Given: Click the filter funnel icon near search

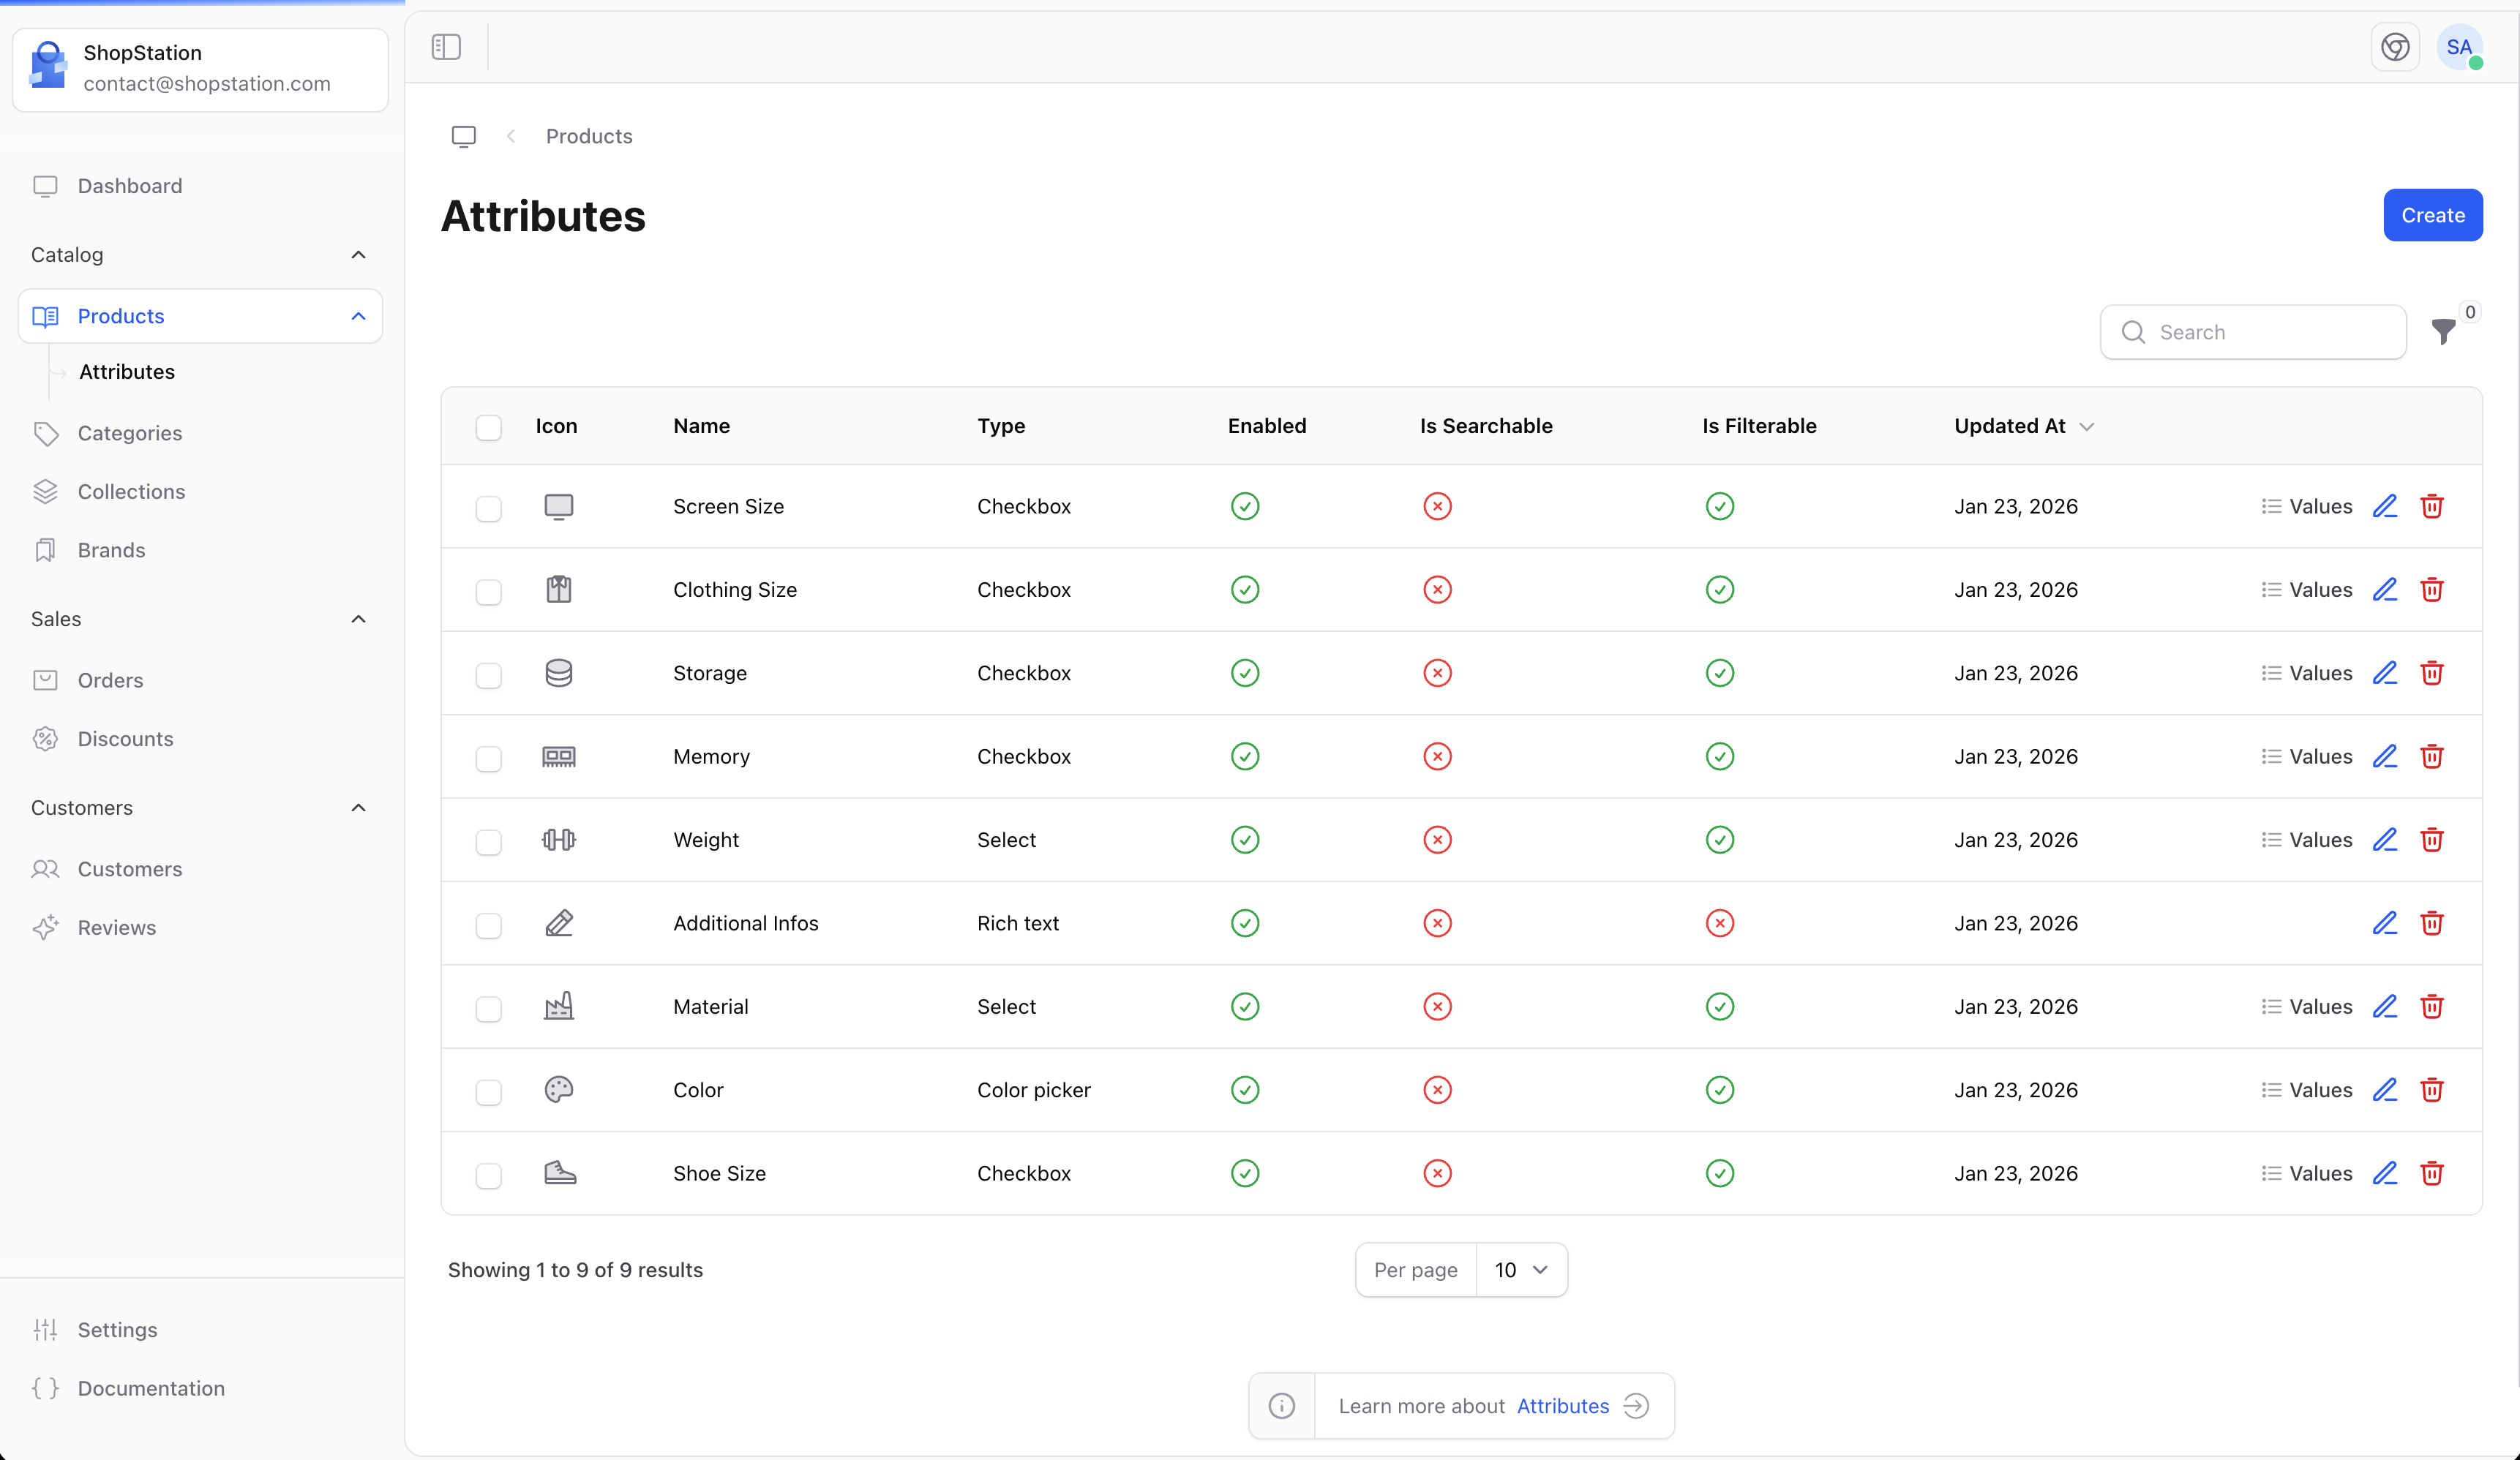Looking at the screenshot, I should [2443, 331].
